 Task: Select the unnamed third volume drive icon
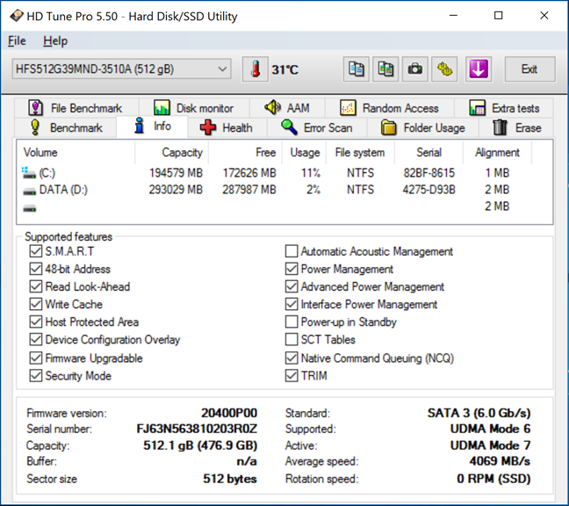pyautogui.click(x=29, y=208)
